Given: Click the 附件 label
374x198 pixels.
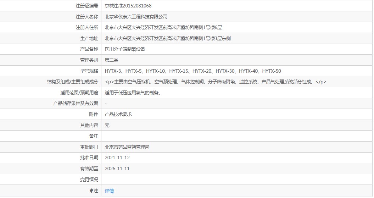Looking at the screenshot, I should click(94, 114).
